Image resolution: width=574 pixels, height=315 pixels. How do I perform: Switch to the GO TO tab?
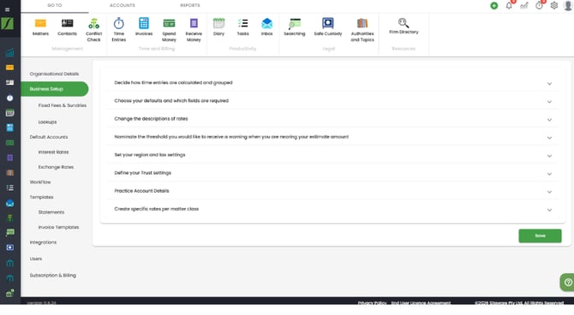tap(55, 5)
